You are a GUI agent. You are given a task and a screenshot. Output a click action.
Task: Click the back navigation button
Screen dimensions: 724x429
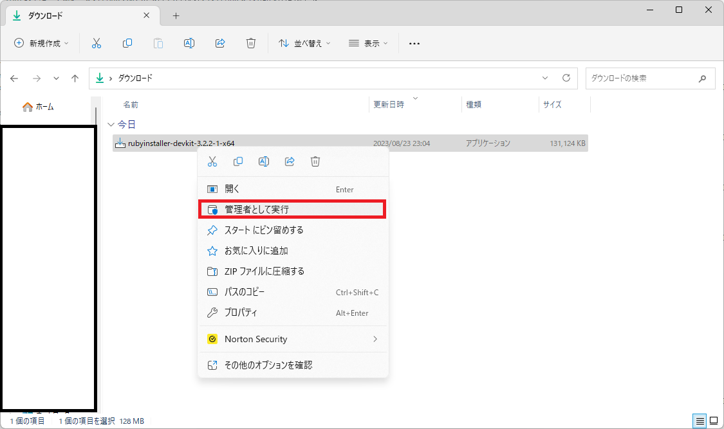14,78
